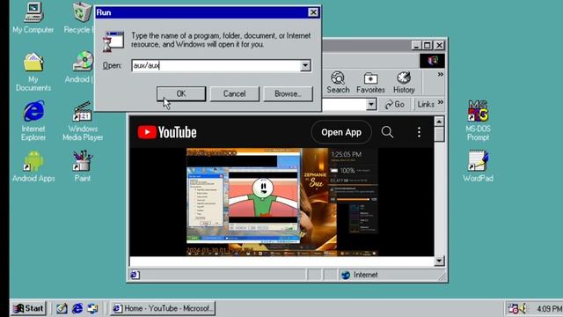
Task: Click the Show Desktop quick launch icon
Action: tap(62, 308)
